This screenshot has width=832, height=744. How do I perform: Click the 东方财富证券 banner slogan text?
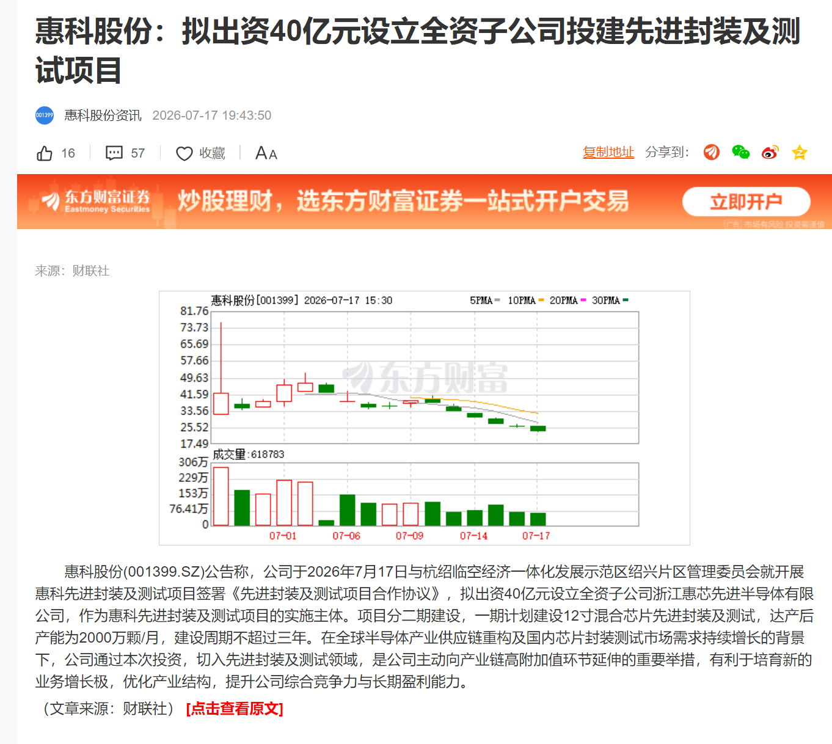pyautogui.click(x=403, y=201)
